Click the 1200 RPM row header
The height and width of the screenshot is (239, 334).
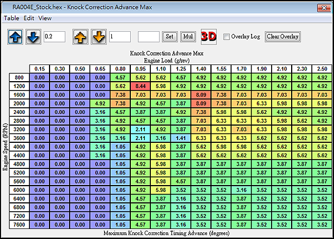click(19, 86)
